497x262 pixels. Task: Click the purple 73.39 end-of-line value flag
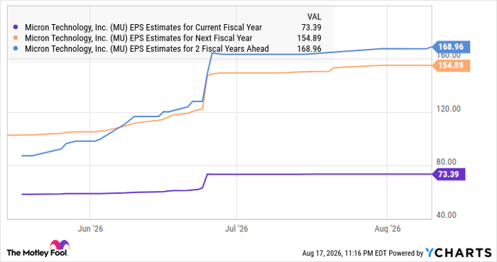pos(449,174)
